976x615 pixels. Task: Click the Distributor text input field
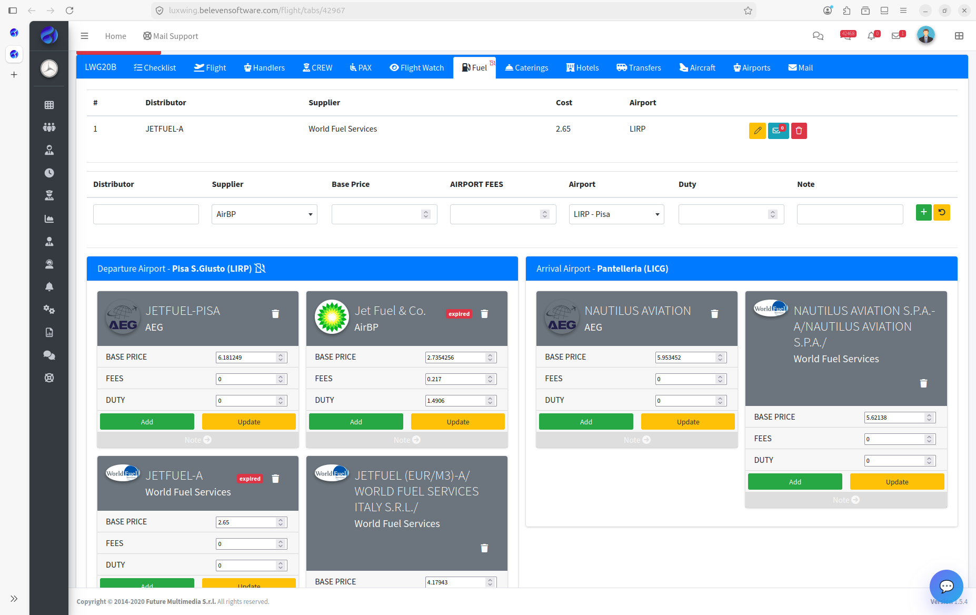point(146,214)
